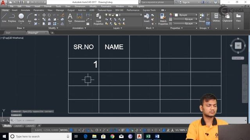
Task: Switch to the Annotate ribbon tab
Action: coord(25,10)
